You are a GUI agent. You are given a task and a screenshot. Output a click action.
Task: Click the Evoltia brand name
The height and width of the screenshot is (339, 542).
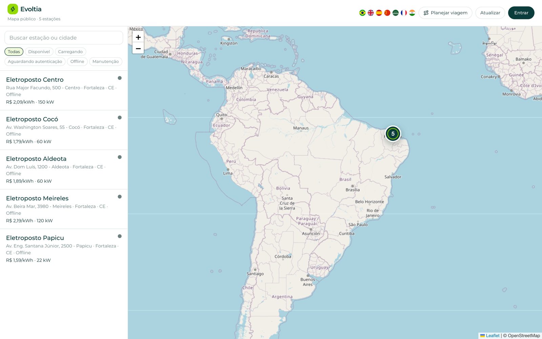click(31, 9)
